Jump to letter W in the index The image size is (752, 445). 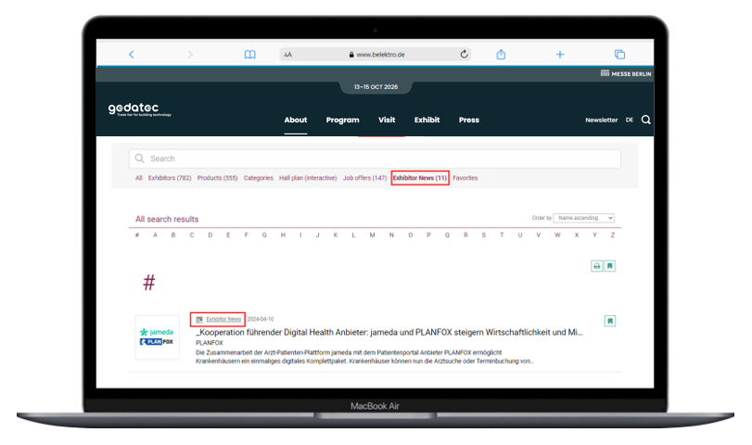point(557,235)
